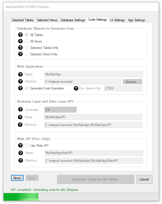The height and width of the screenshot is (204, 162).
Task: Select the All Views radio button
Action: (27, 41)
